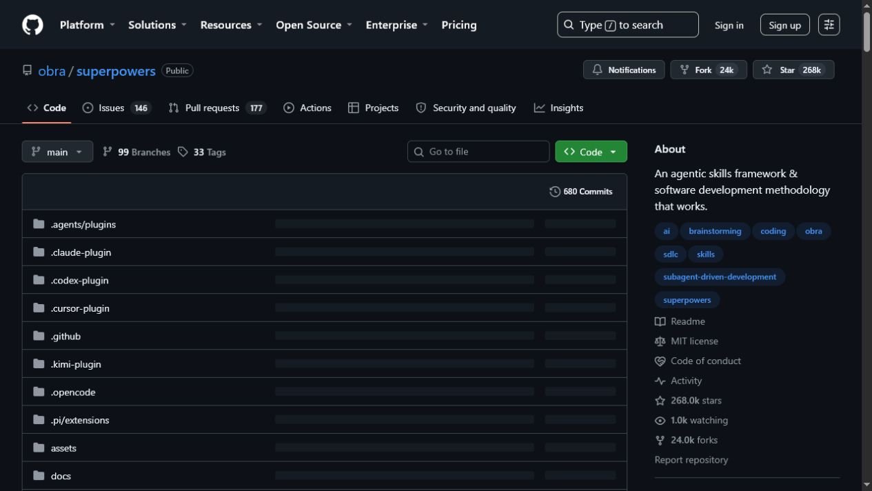Click the Type / to search box
The image size is (872, 491).
(x=628, y=25)
